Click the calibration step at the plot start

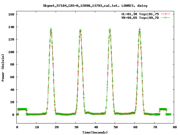coord(22,109)
